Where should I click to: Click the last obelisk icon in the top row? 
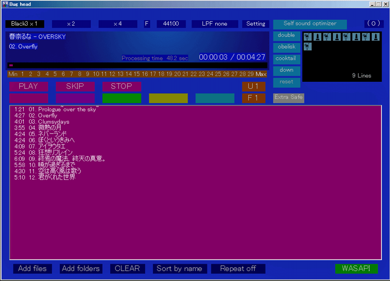click(x=376, y=37)
